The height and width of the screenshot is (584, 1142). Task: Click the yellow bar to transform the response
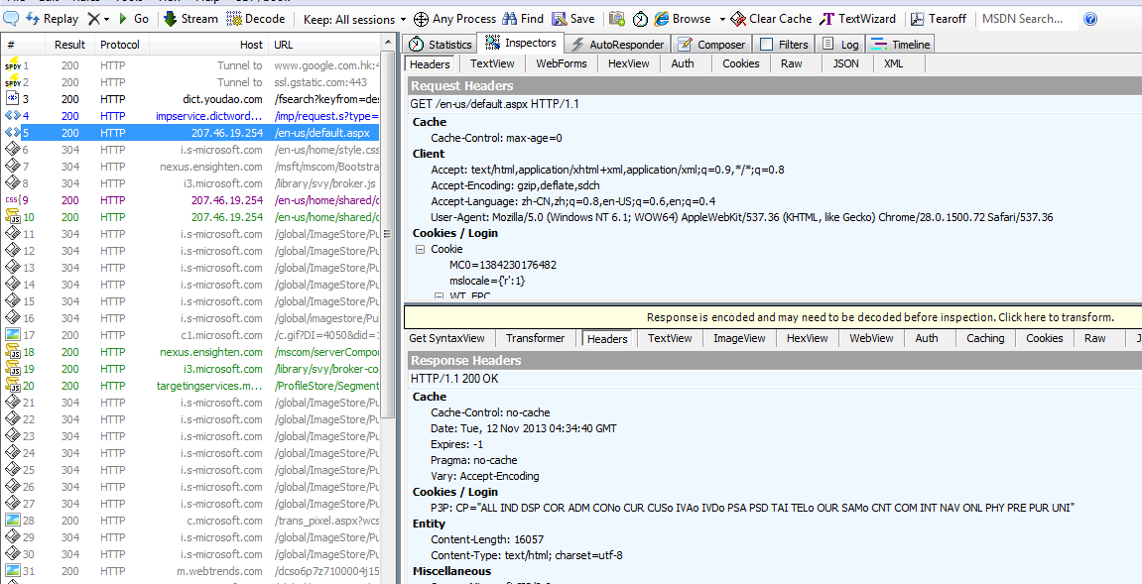coord(773,316)
